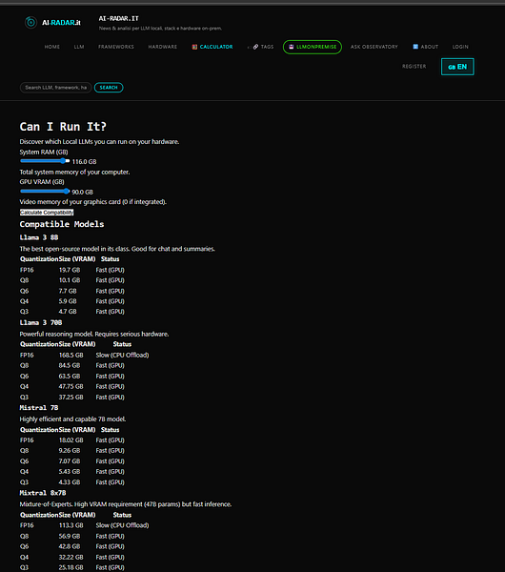The image size is (505, 572).
Task: Open the HARDWARE navigation item
Action: click(163, 47)
